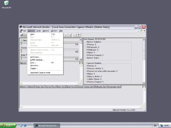Click the Stop capture square toolbar icon

click(x=66, y=35)
